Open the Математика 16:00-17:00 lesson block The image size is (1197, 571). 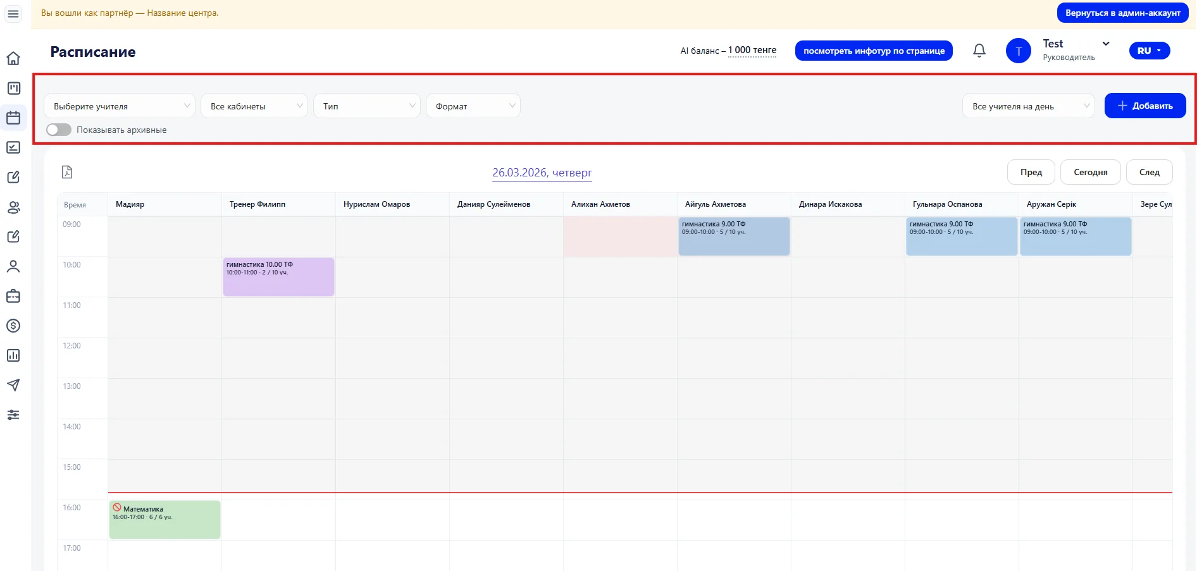click(x=164, y=520)
